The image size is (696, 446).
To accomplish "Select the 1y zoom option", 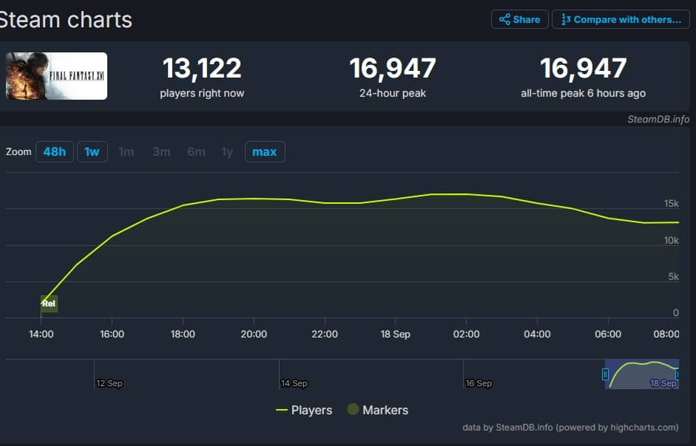I will point(227,152).
